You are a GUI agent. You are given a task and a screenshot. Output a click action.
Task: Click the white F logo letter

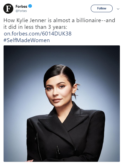[8, 9]
